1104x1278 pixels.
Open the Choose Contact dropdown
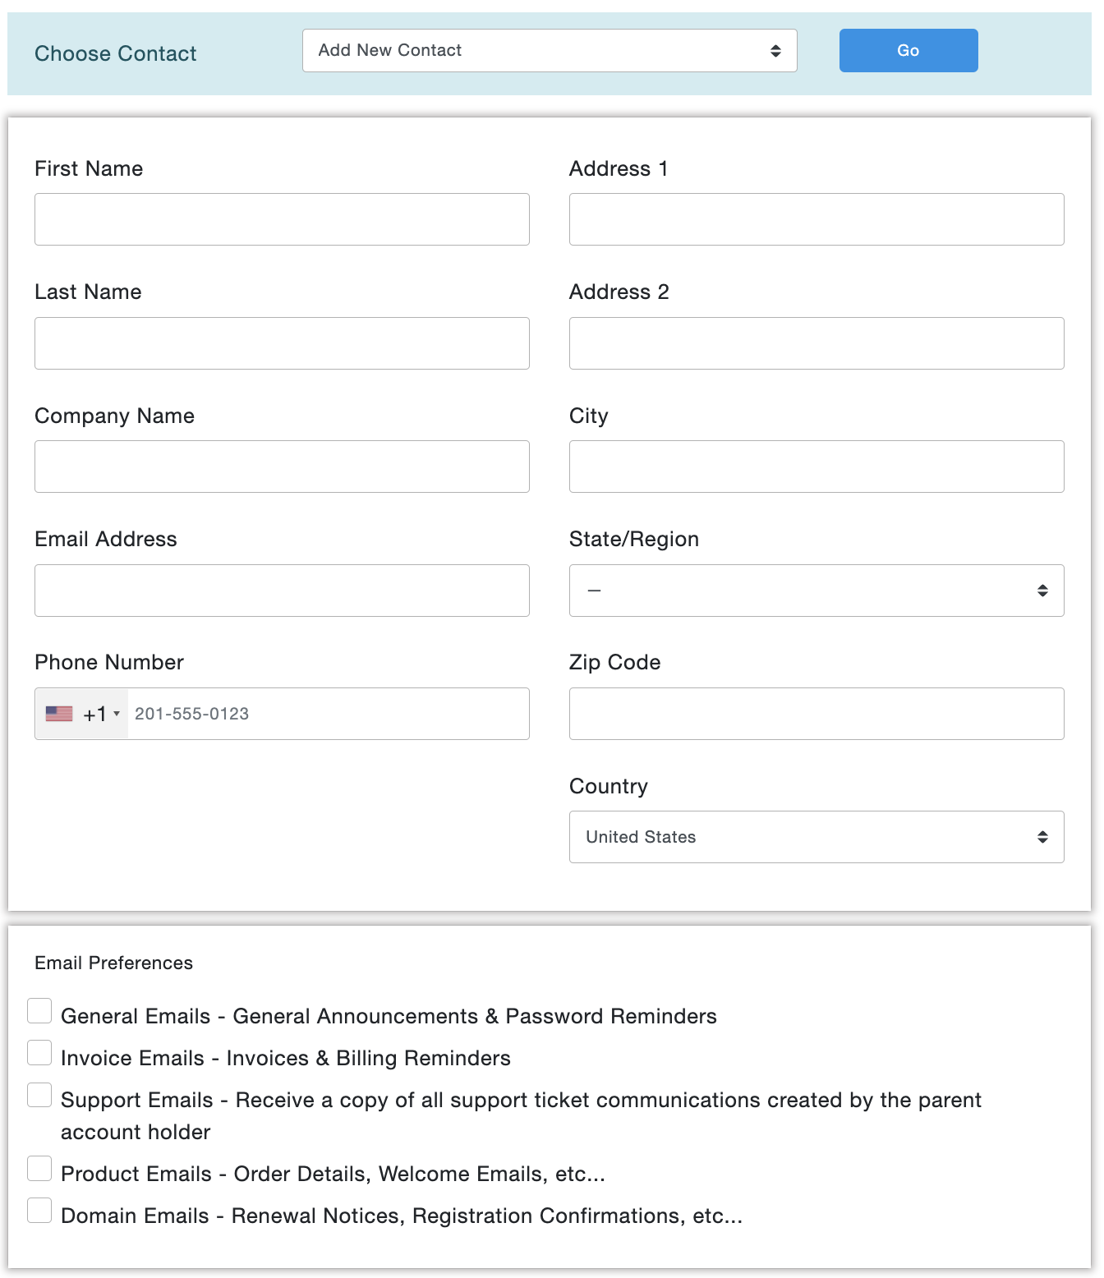tap(549, 51)
